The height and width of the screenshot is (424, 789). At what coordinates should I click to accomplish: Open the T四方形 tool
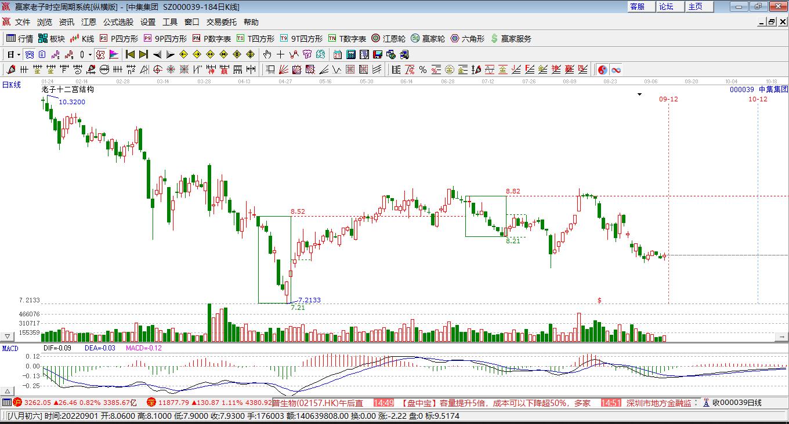click(255, 39)
